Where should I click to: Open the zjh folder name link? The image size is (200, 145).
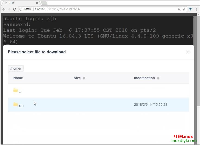[x=21, y=105]
